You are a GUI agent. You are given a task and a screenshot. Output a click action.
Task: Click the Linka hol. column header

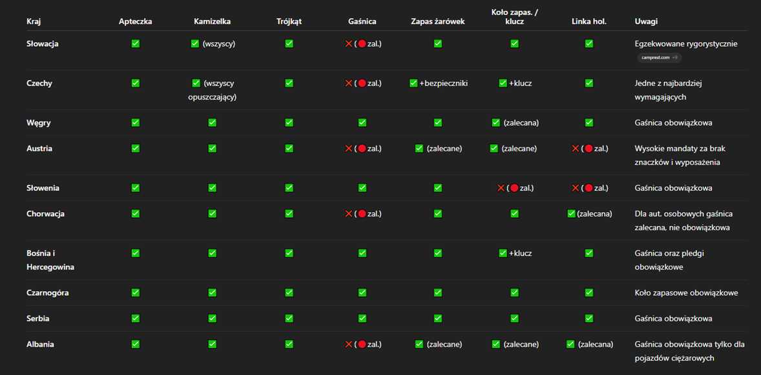pos(589,21)
